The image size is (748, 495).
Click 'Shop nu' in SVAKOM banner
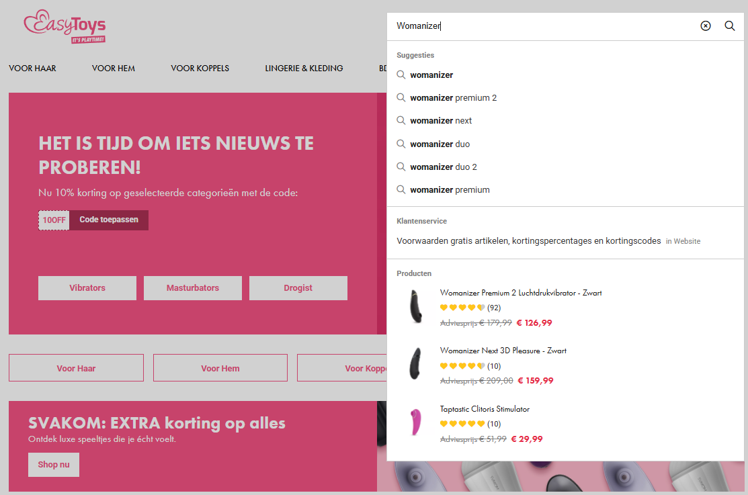pos(54,465)
